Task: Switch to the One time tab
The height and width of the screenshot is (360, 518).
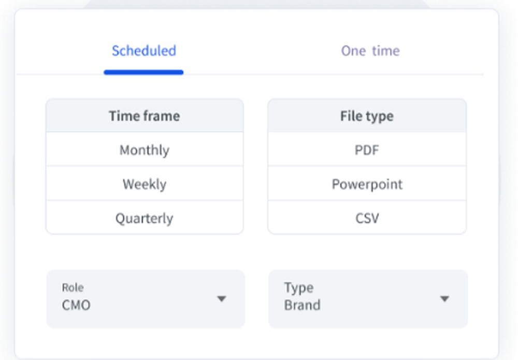Action: 370,51
